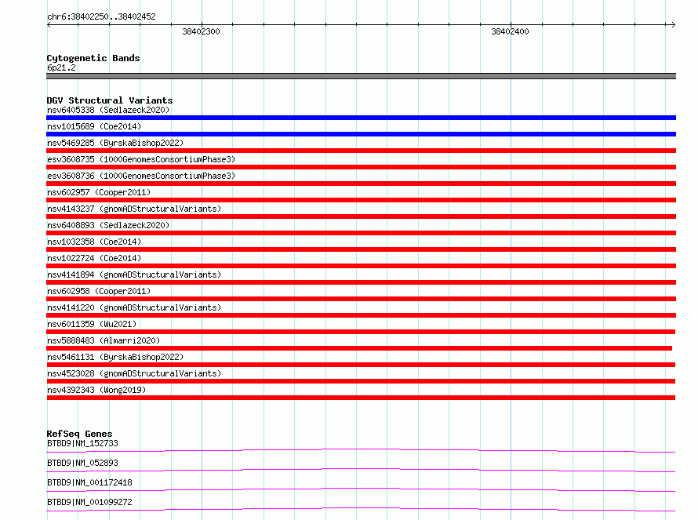Open variant nsv602958 (Cooper2011) label
This screenshot has height=520, width=698.
(99, 291)
